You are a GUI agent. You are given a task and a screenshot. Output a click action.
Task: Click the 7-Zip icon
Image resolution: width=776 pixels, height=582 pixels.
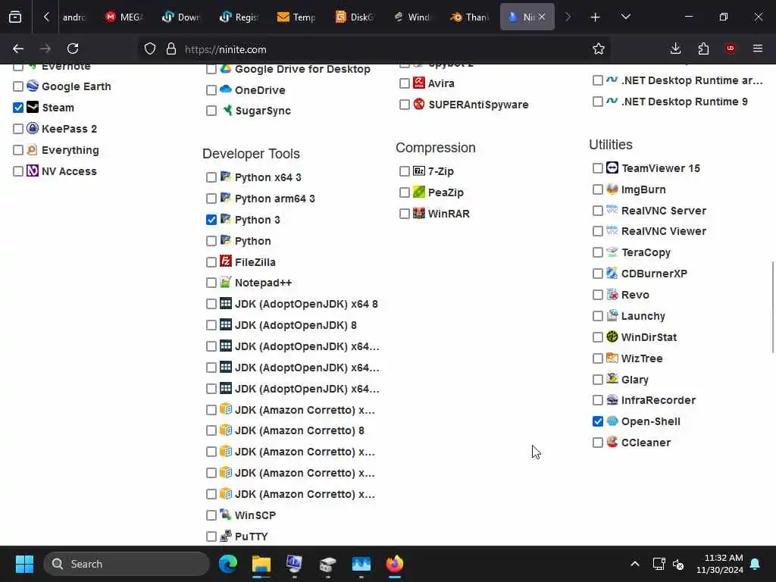click(419, 171)
